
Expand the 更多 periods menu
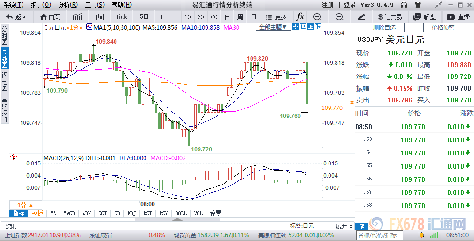pyautogui.click(x=278, y=16)
